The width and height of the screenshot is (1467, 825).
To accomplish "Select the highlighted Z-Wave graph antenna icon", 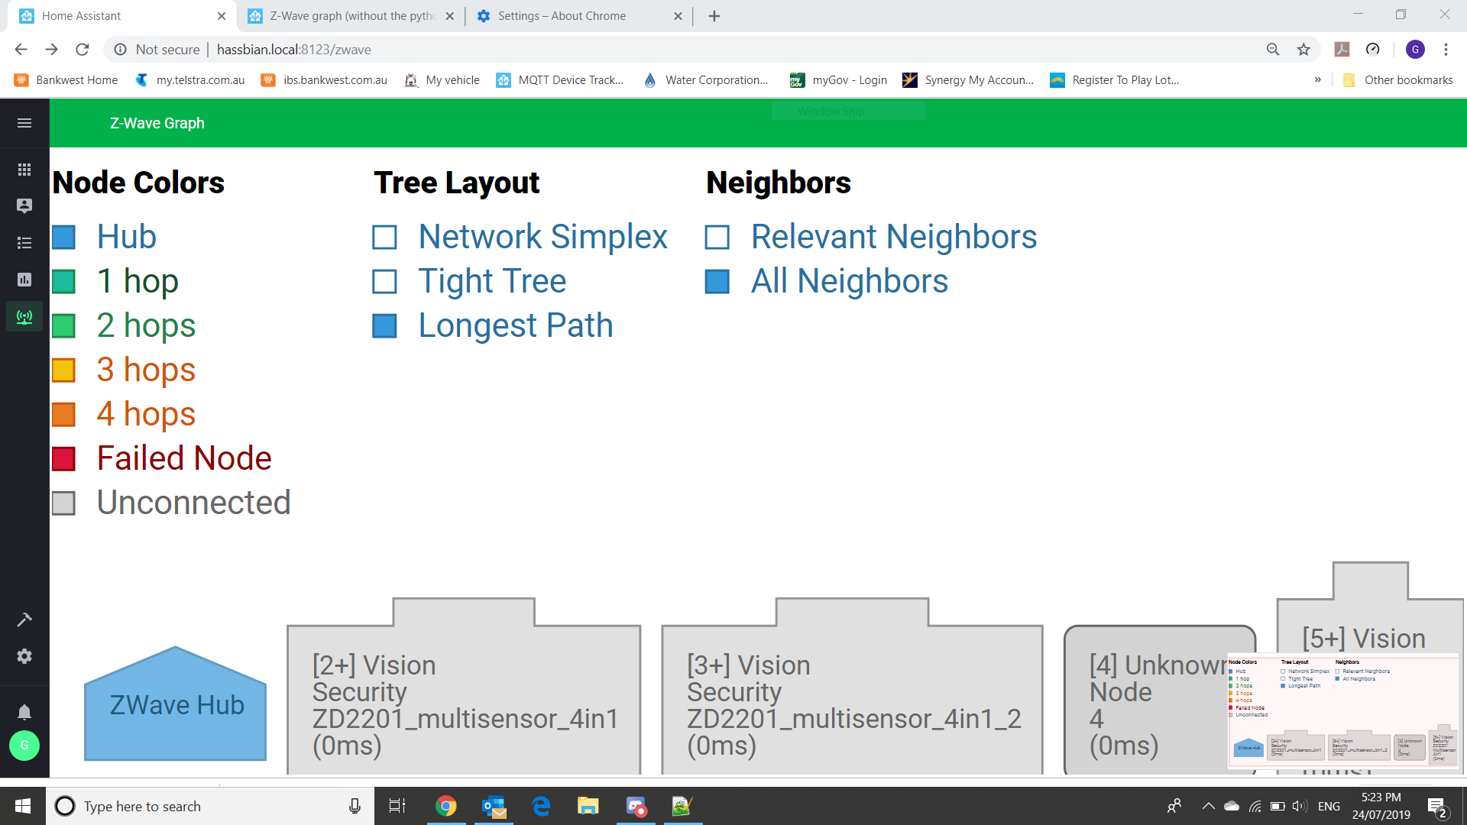I will [24, 316].
